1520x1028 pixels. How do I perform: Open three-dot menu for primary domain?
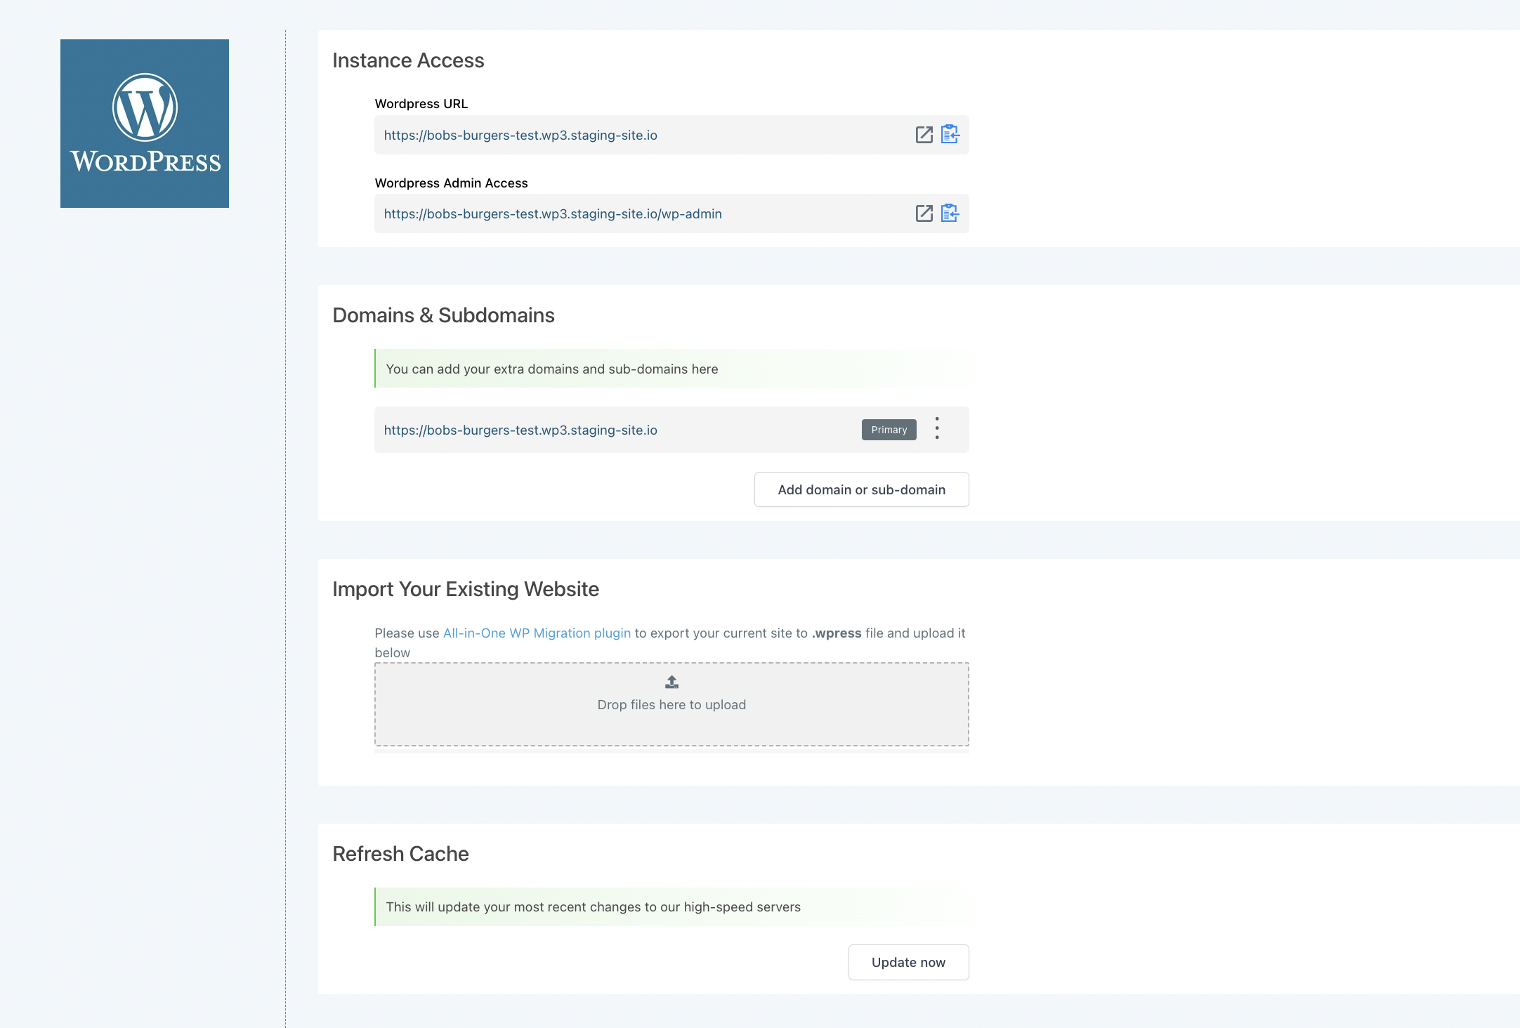click(937, 428)
